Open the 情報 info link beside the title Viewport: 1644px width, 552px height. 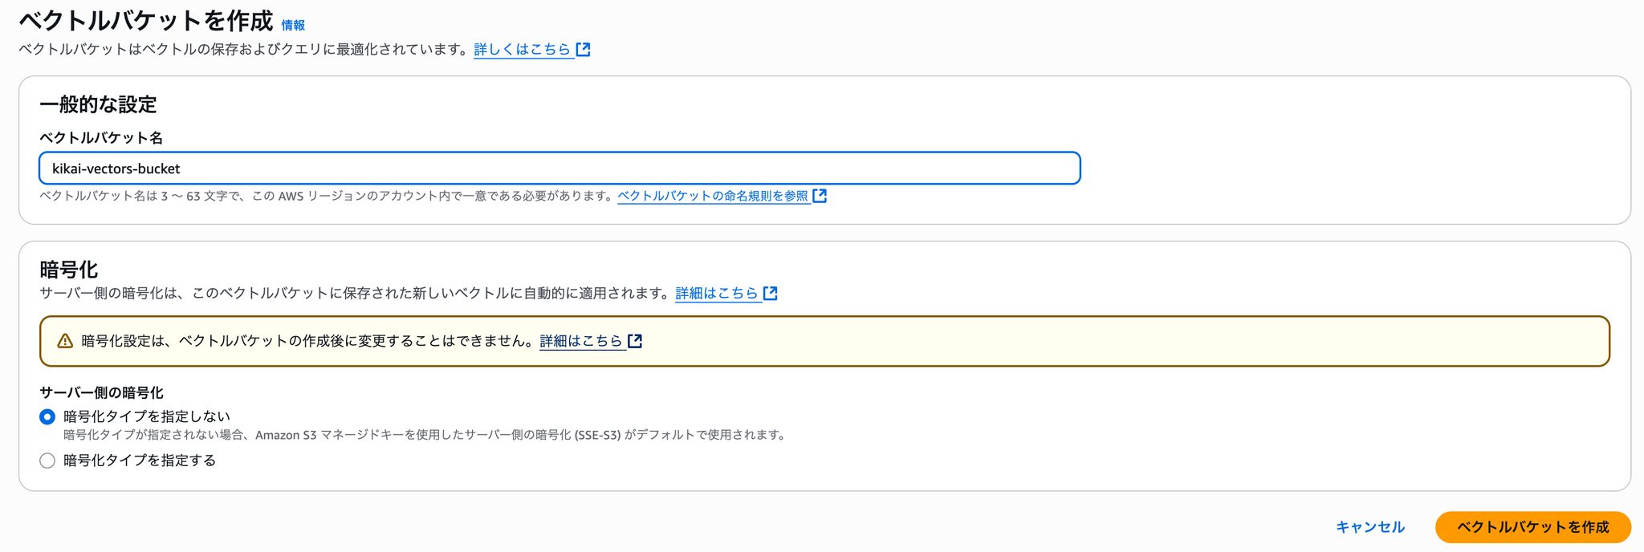tap(293, 26)
